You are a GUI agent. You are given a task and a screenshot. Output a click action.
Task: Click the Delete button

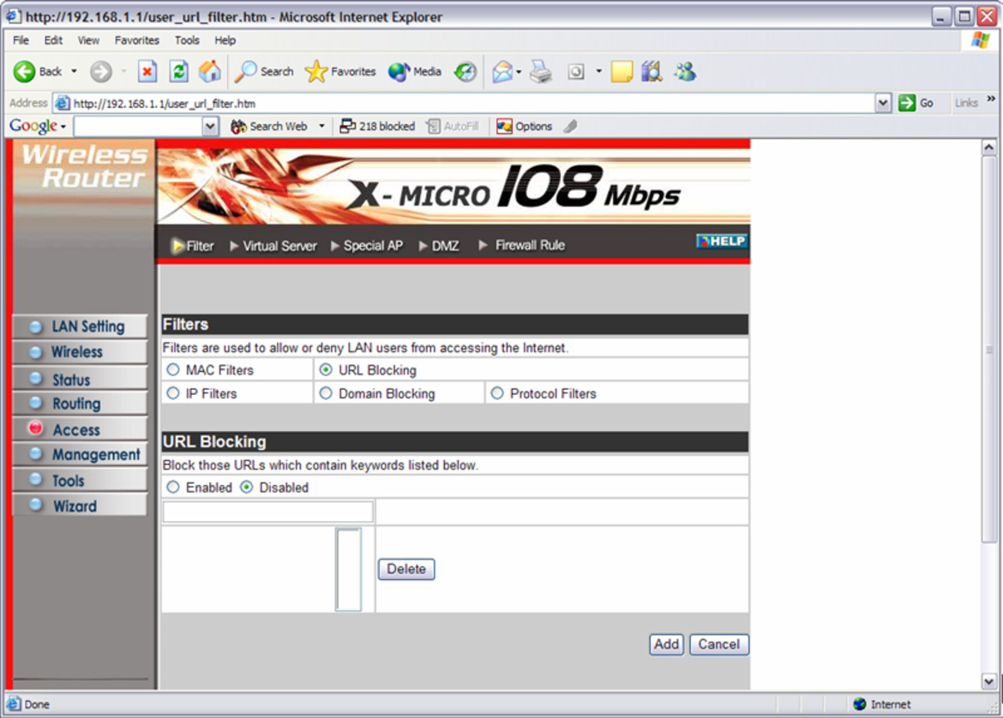(406, 569)
